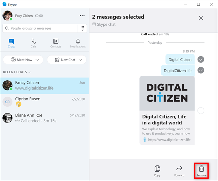Viewport: 218px width, 181px height.
Task: Close the message selection mode
Action: [x=201, y=18]
